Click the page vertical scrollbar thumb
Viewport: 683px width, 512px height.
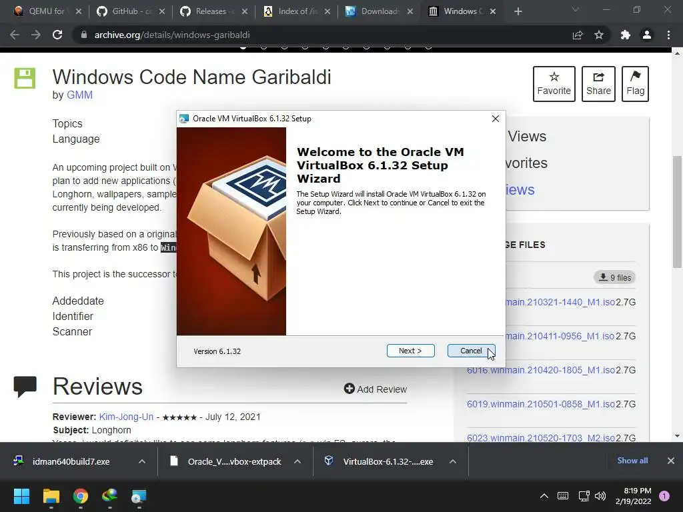tap(678, 211)
